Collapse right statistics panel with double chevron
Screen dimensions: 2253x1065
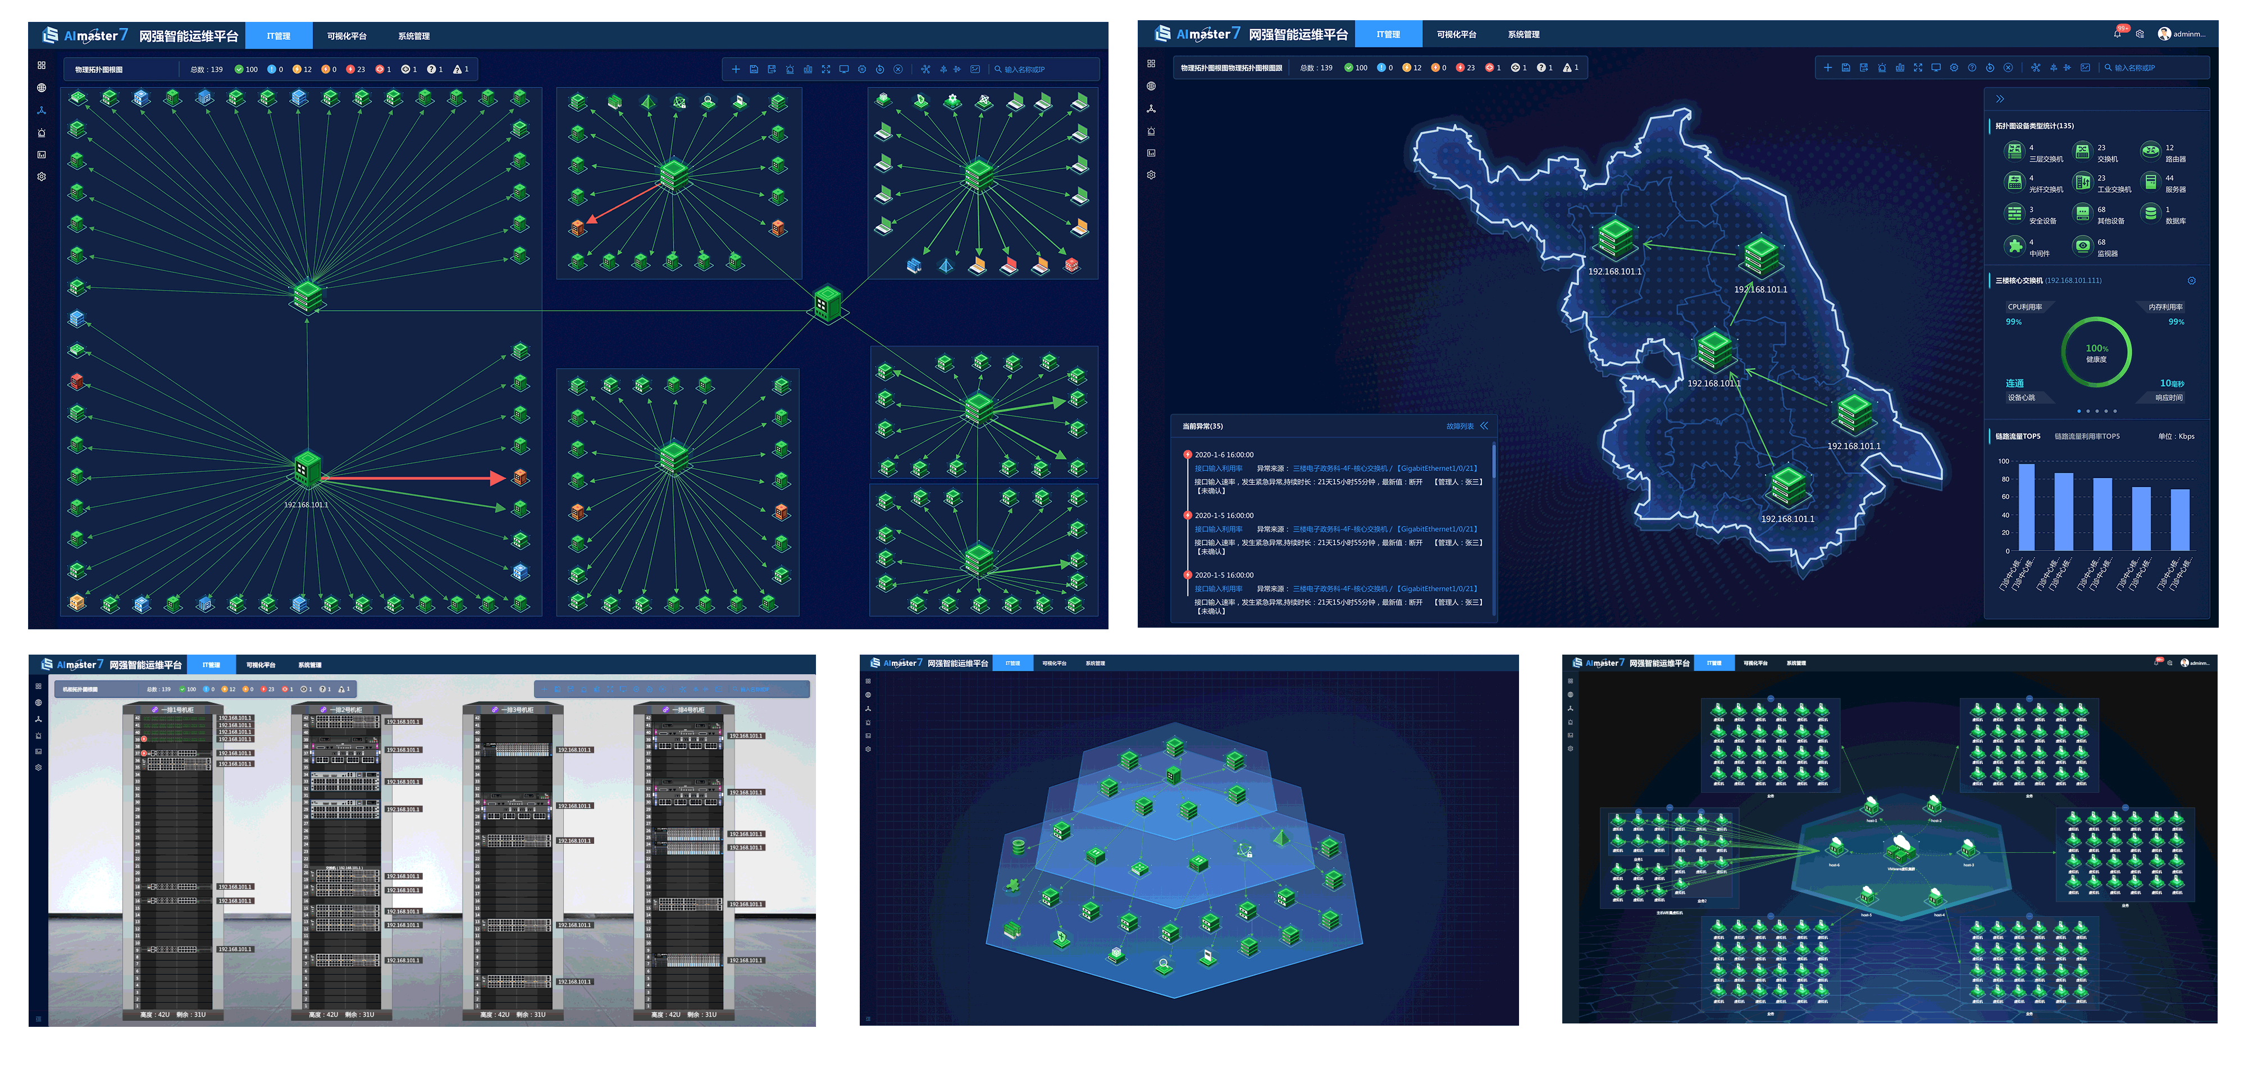click(x=2000, y=99)
